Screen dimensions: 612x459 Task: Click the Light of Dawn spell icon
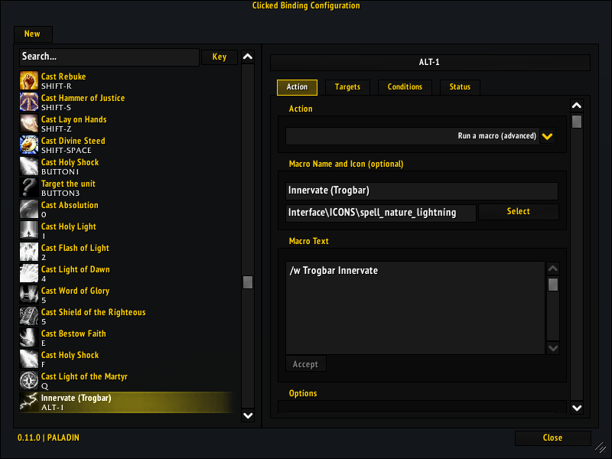click(x=29, y=274)
